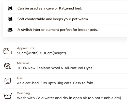
Task: Click the measuring tape icon
Action: tap(8, 51)
